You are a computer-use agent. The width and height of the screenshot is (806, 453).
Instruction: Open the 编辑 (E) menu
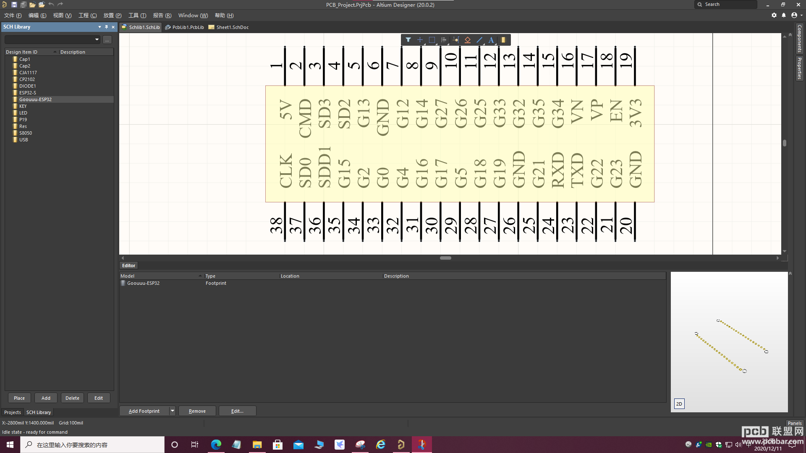(x=37, y=16)
